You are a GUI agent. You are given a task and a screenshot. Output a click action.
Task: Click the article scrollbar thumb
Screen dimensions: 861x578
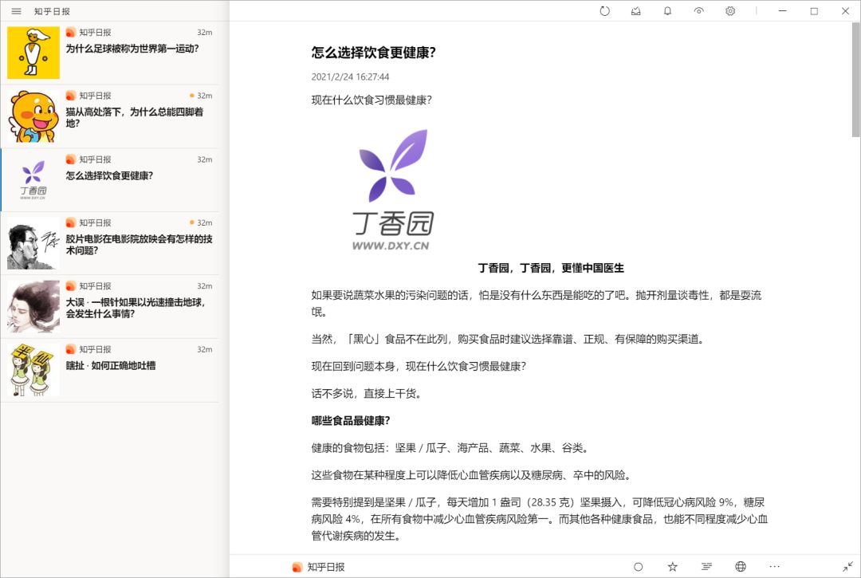[x=855, y=80]
